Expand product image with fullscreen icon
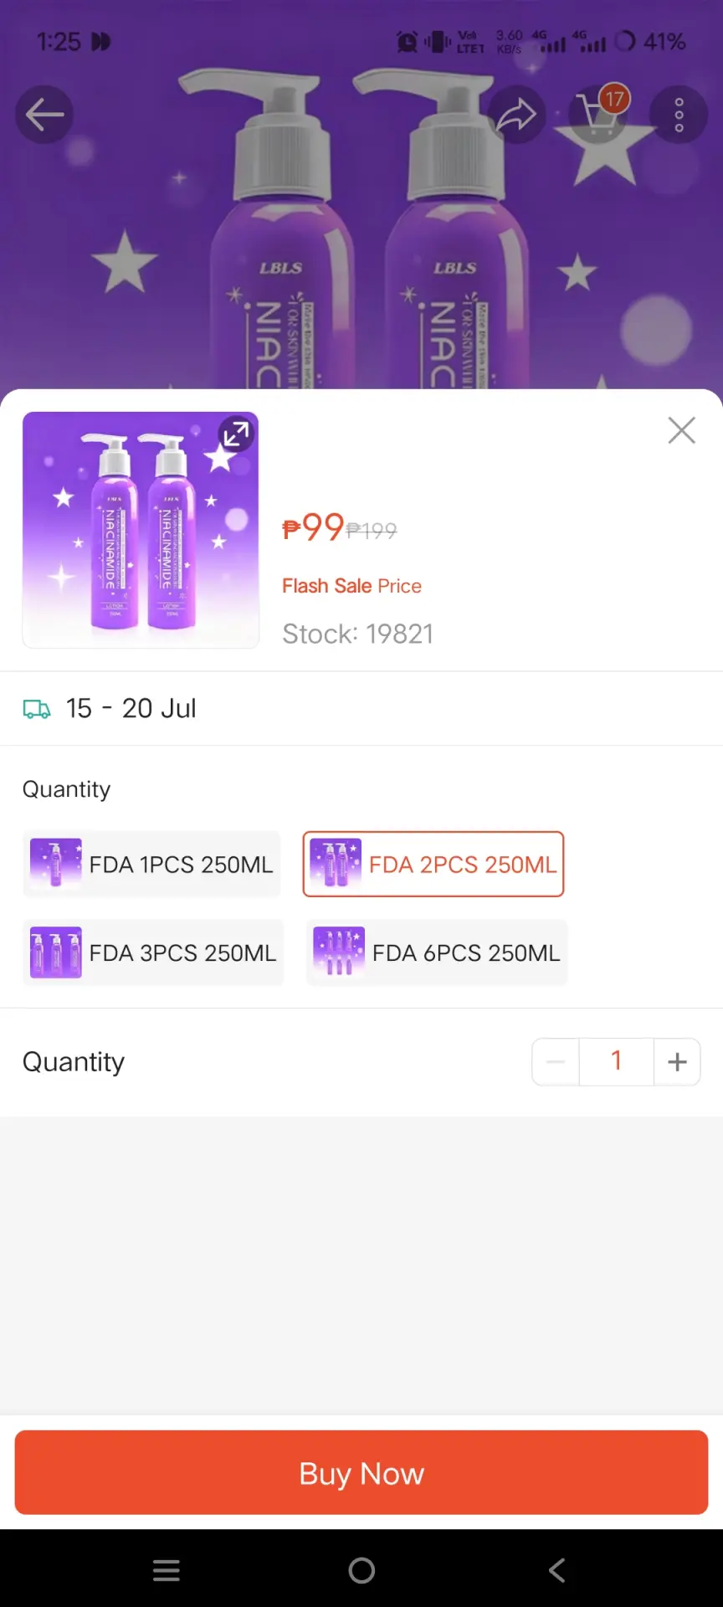723x1607 pixels. click(236, 434)
